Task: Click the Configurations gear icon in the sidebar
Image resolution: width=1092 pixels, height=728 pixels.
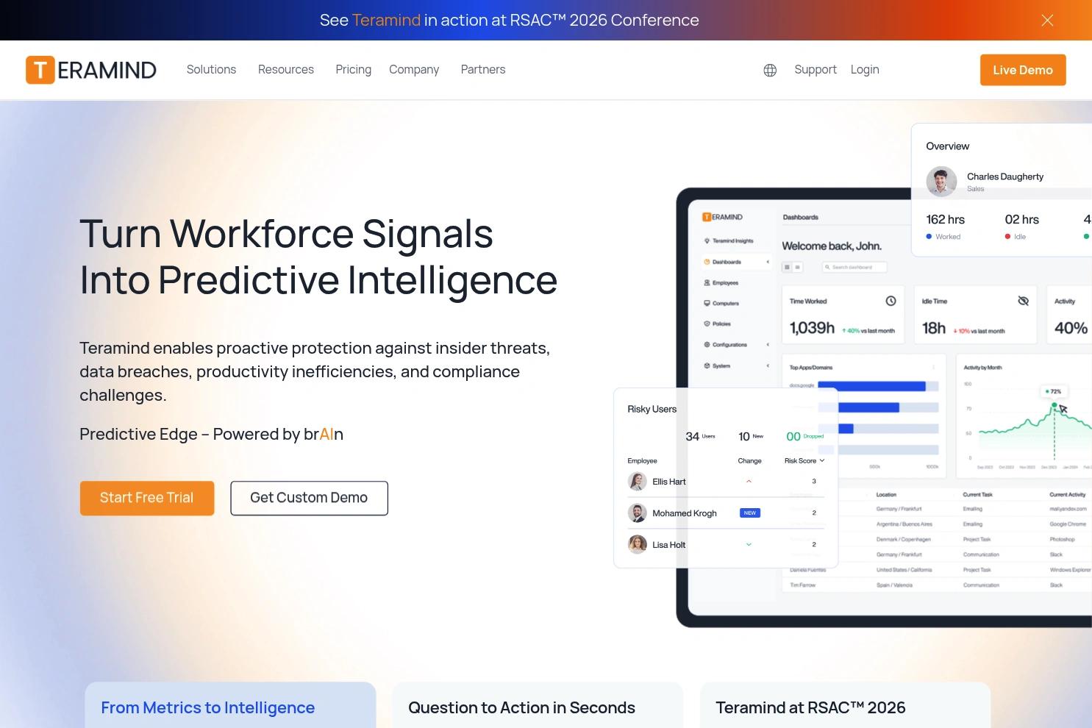Action: click(707, 344)
